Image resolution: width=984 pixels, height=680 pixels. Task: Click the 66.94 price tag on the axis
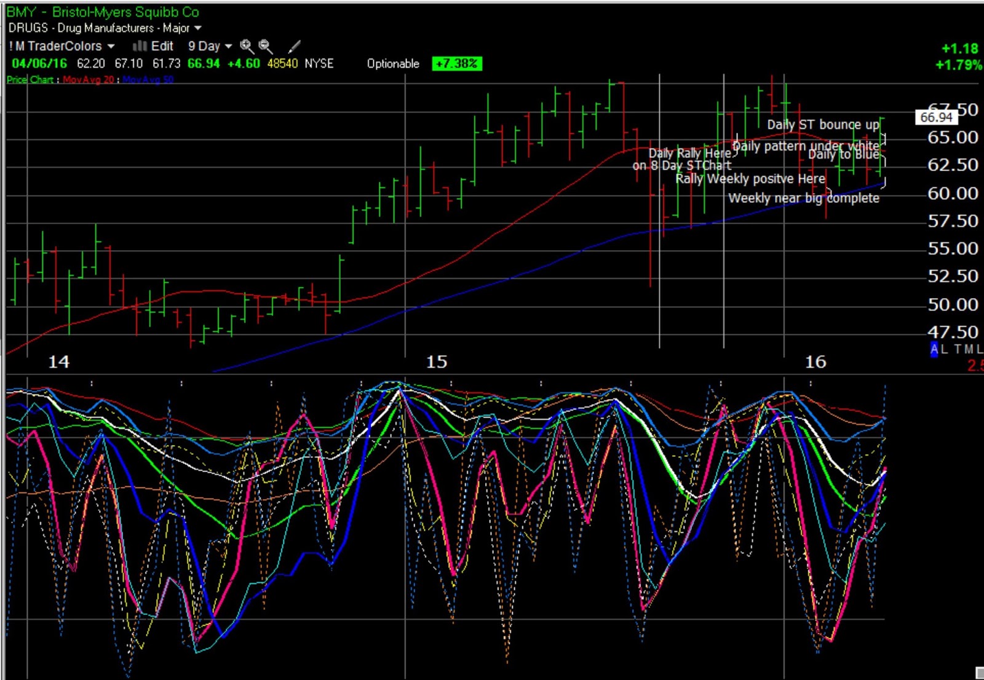pyautogui.click(x=936, y=117)
